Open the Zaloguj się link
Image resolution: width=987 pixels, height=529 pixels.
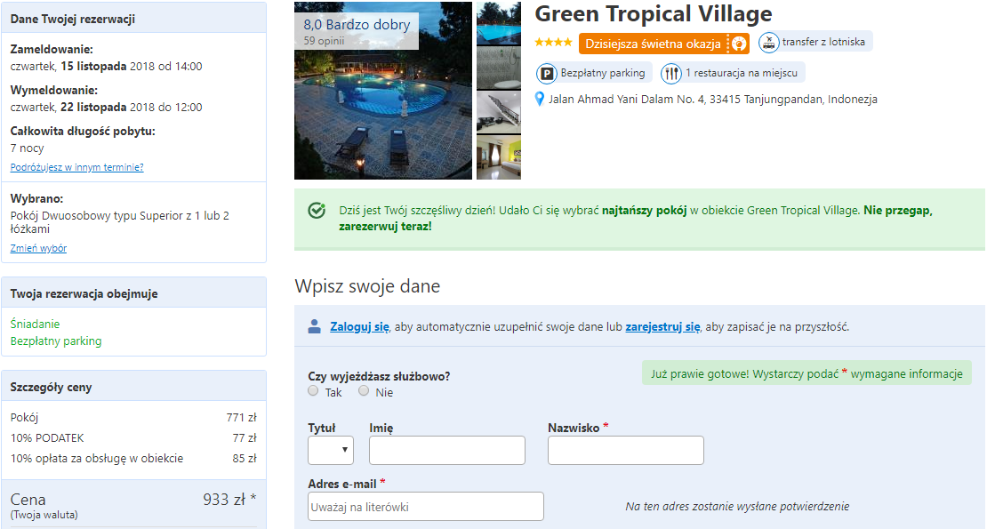point(359,327)
